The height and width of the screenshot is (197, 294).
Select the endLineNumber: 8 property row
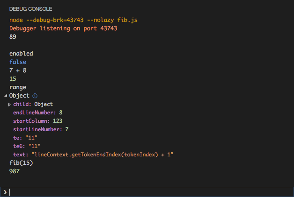point(37,113)
